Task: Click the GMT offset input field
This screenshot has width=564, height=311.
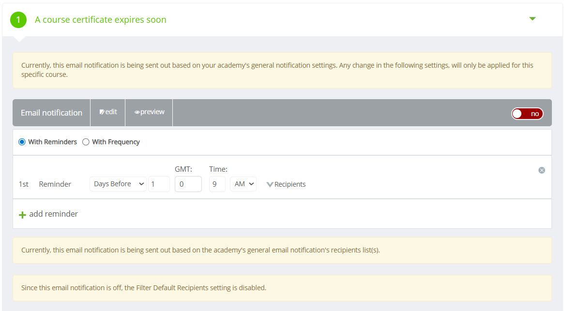Action: (x=188, y=184)
